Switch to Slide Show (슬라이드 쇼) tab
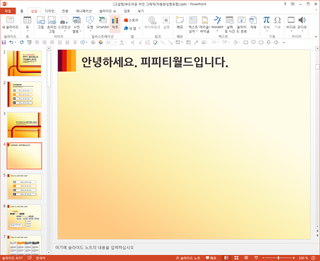The image size is (320, 261). click(x=108, y=11)
